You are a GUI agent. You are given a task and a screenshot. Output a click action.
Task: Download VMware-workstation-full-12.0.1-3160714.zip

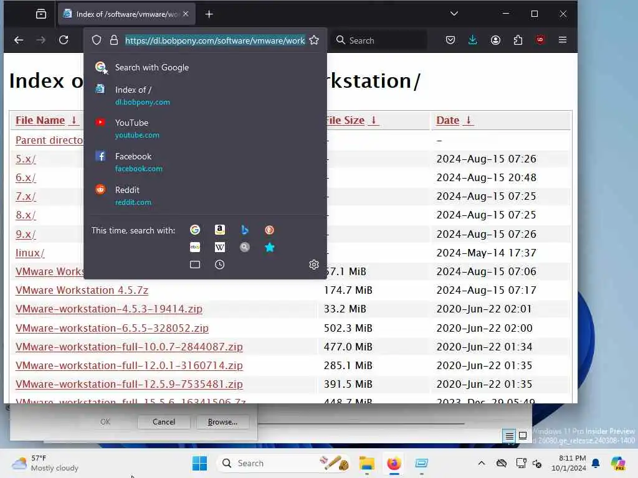tap(129, 365)
